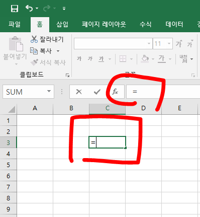Expand the font name dropdown arrow
200x217 pixels.
(149, 44)
